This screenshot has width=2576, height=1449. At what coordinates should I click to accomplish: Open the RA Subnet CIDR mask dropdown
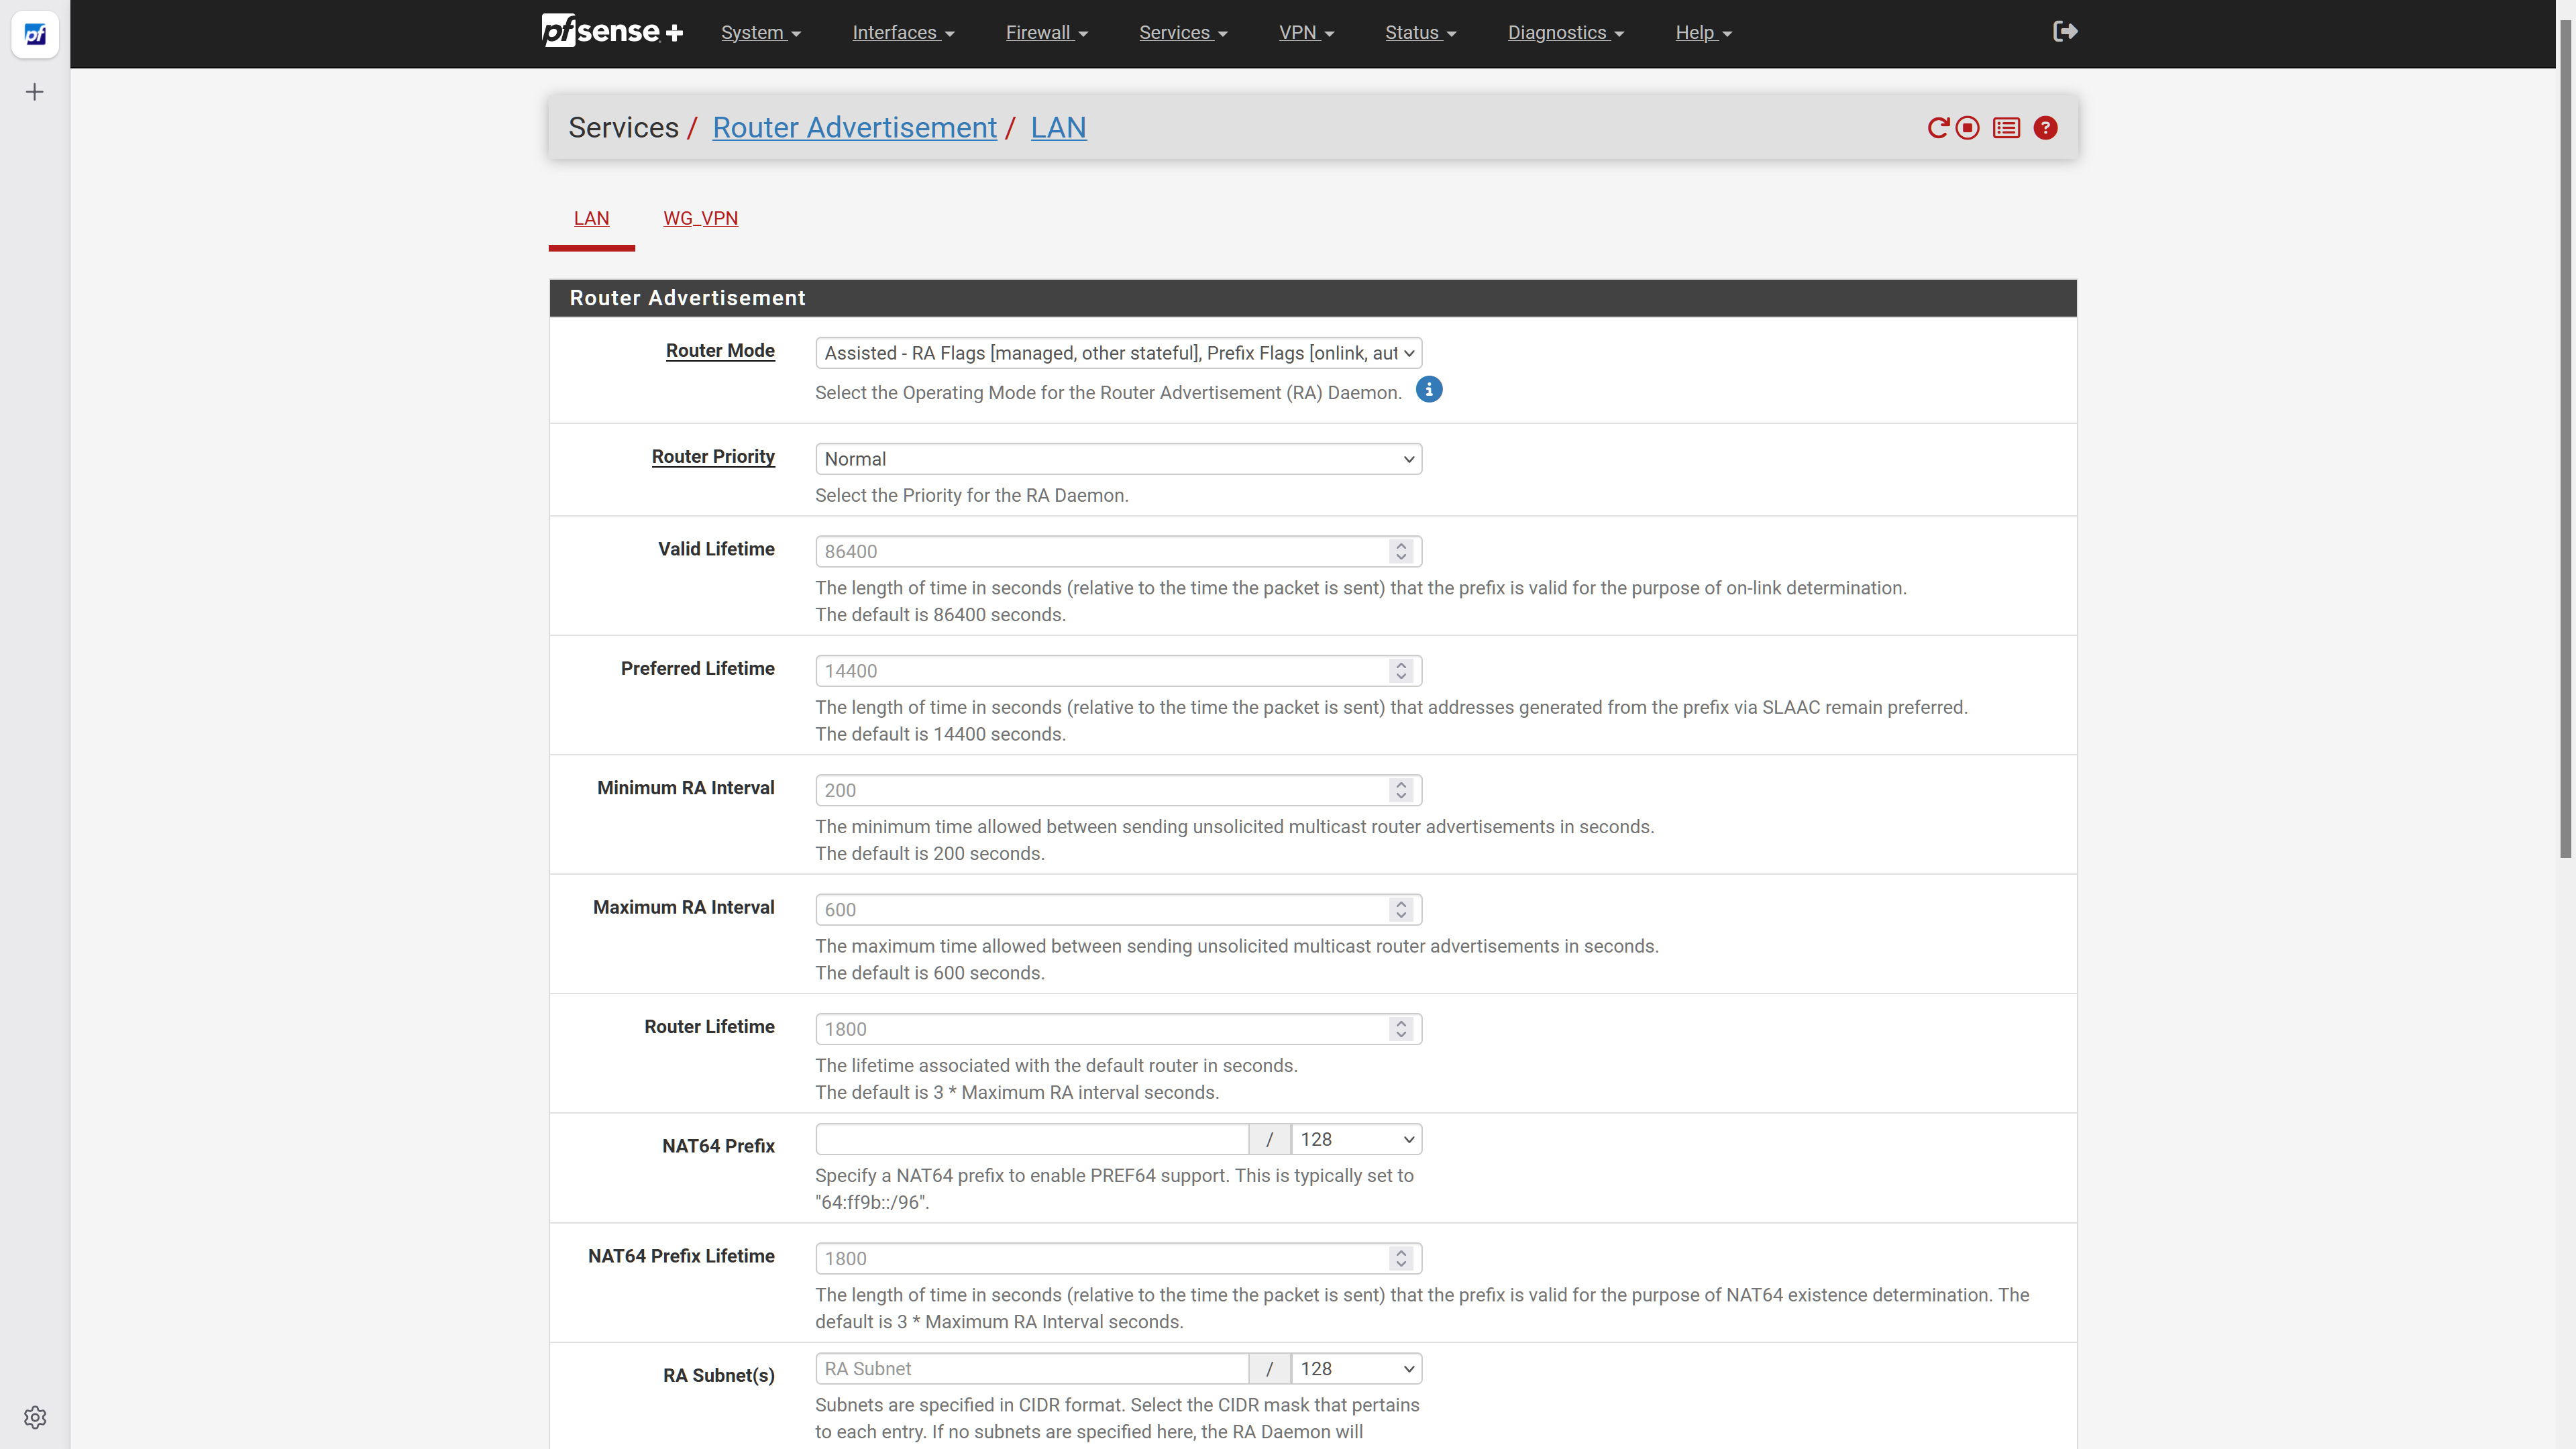pyautogui.click(x=1356, y=1368)
